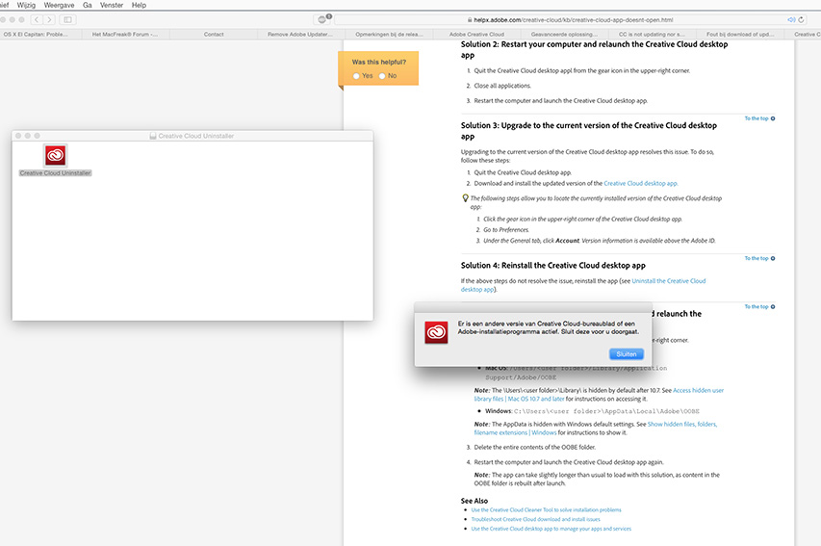Open the Venster menu
Screen dimensions: 821x546
pyautogui.click(x=112, y=5)
